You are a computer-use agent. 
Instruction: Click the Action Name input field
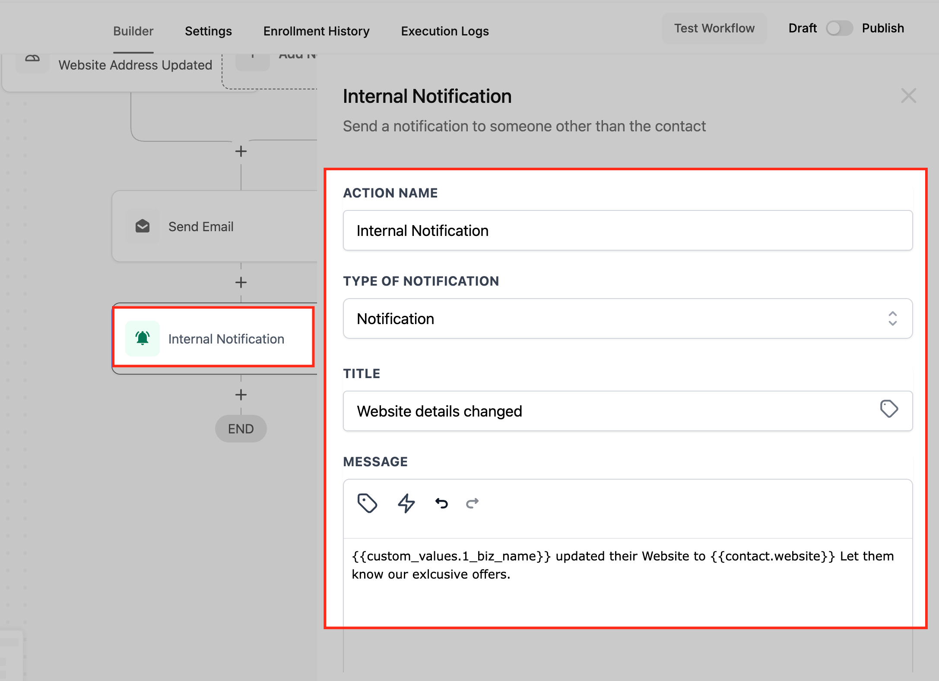coord(627,231)
